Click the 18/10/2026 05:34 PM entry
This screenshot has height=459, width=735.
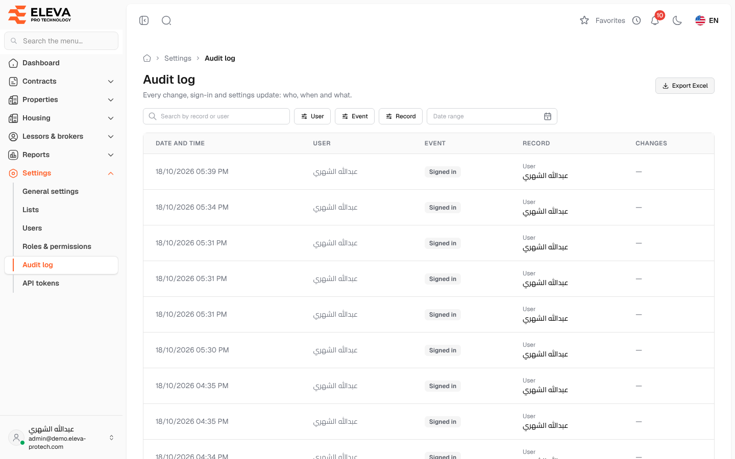click(192, 207)
